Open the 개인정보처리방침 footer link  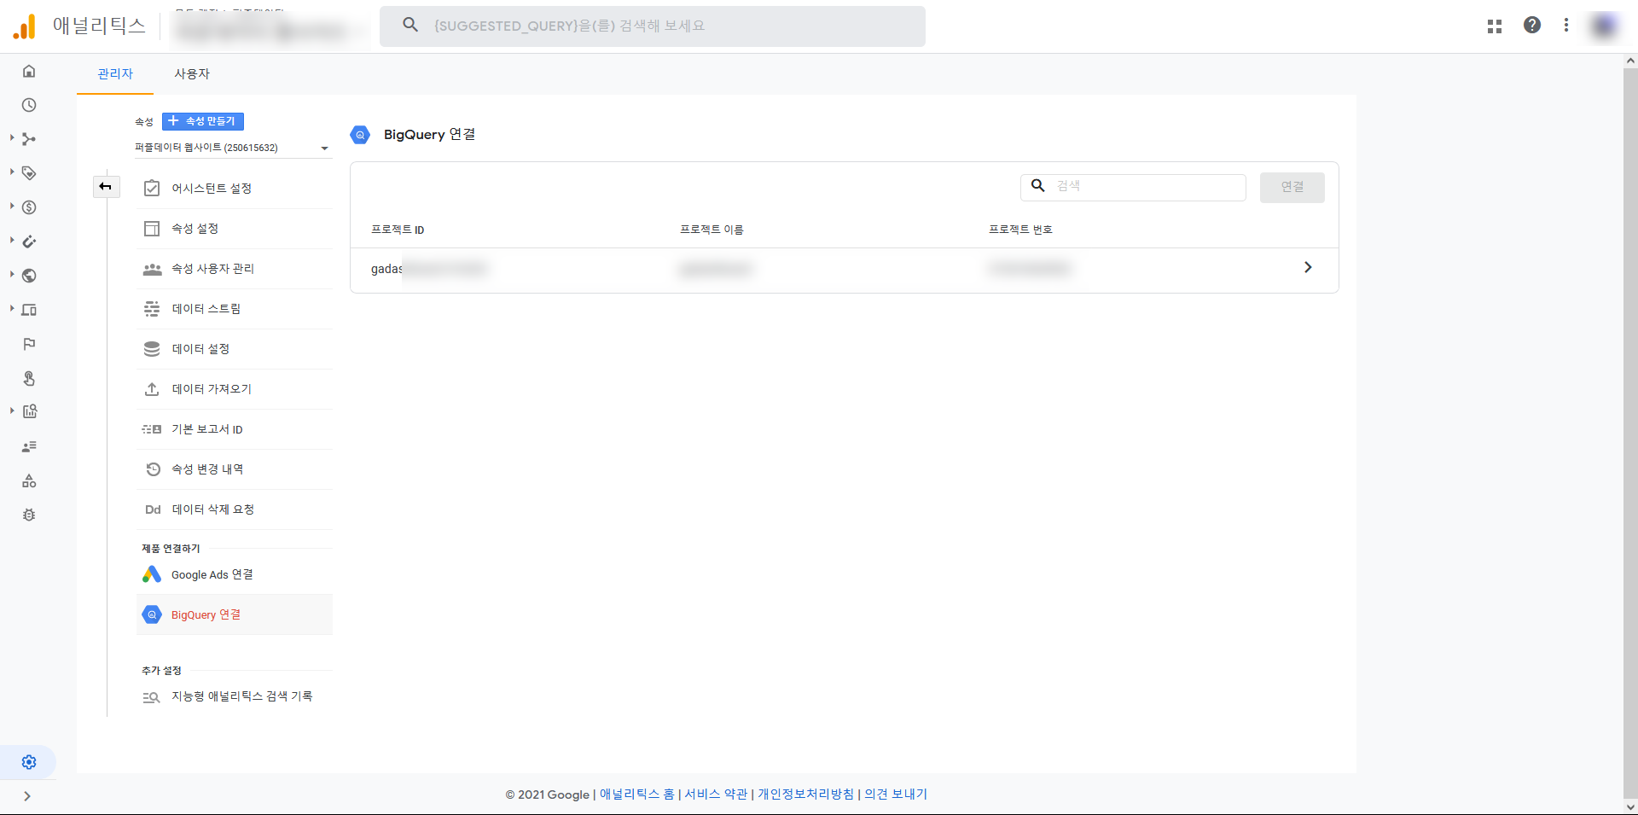point(805,795)
